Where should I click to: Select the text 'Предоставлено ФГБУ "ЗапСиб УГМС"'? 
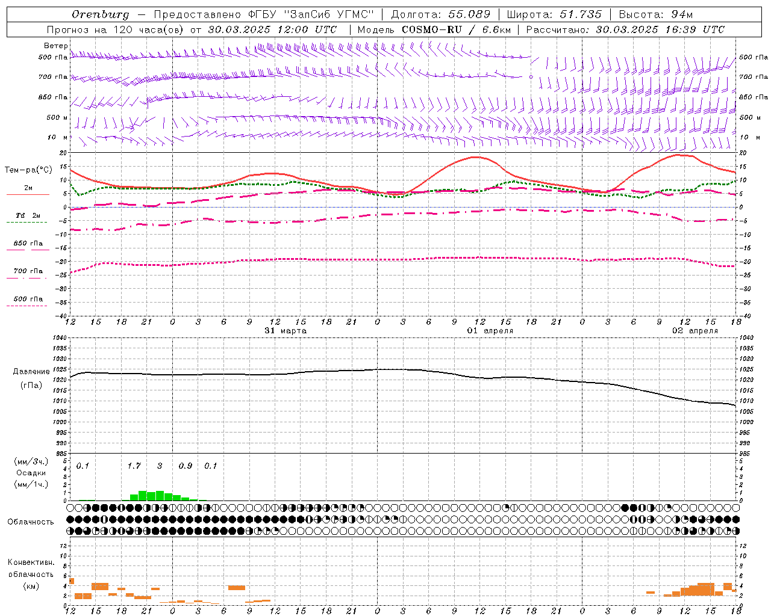coord(264,14)
